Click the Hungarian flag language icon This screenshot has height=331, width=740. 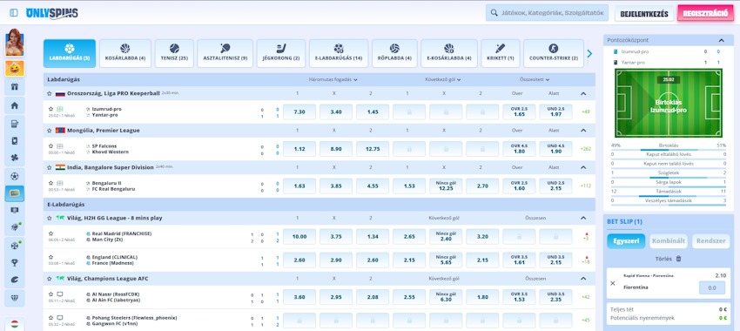[15, 324]
